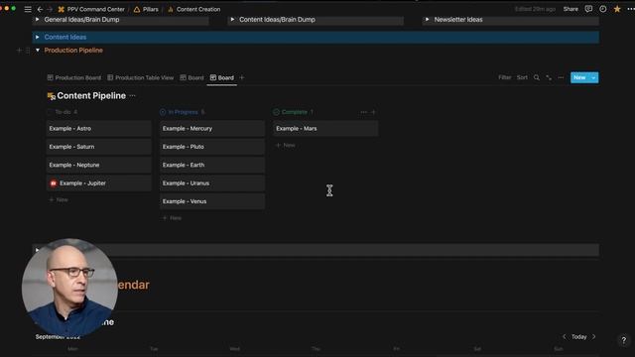
Task: Toggle the favorite star icon
Action: (x=617, y=9)
